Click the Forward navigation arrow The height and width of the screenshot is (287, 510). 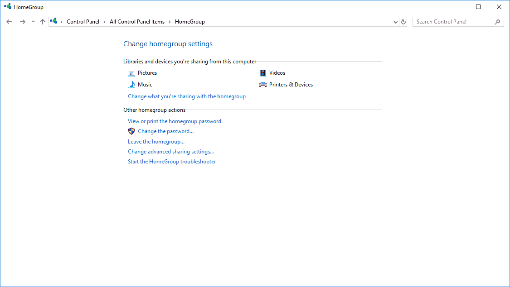[23, 22]
